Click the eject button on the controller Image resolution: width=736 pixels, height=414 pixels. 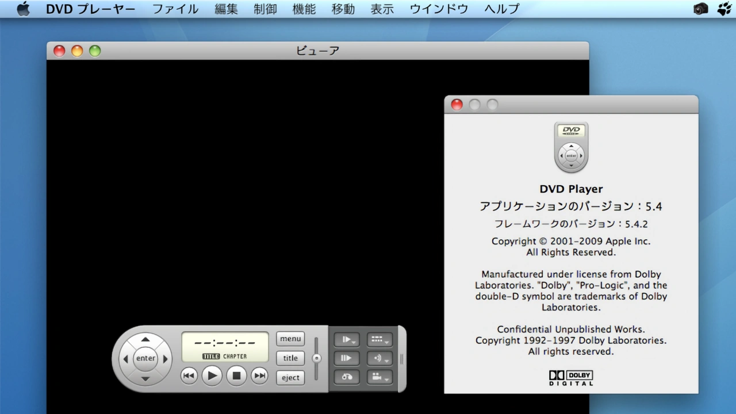(x=290, y=378)
